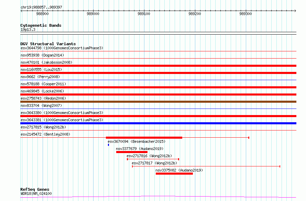Click the 19p13.3 cytogenetic band label
This screenshot has width=306, height=201.
tap(28, 29)
